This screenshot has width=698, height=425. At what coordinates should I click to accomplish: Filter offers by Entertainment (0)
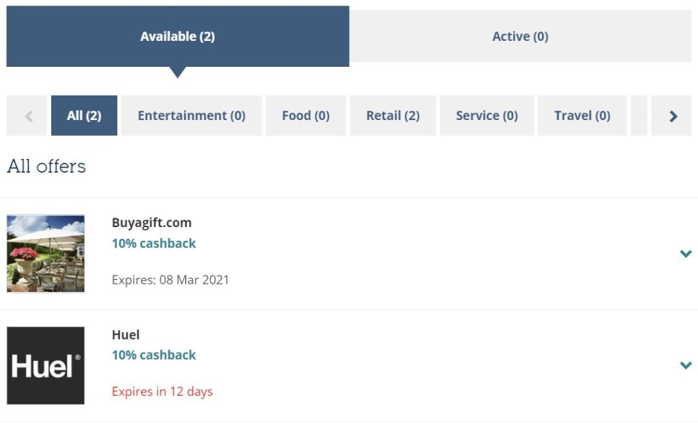tap(192, 115)
